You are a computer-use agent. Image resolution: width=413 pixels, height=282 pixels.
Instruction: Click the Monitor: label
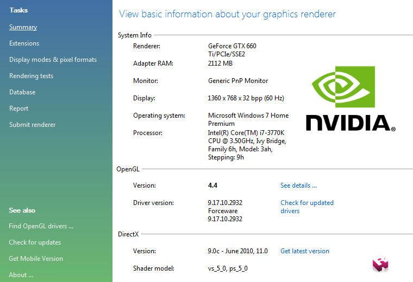[x=146, y=81]
